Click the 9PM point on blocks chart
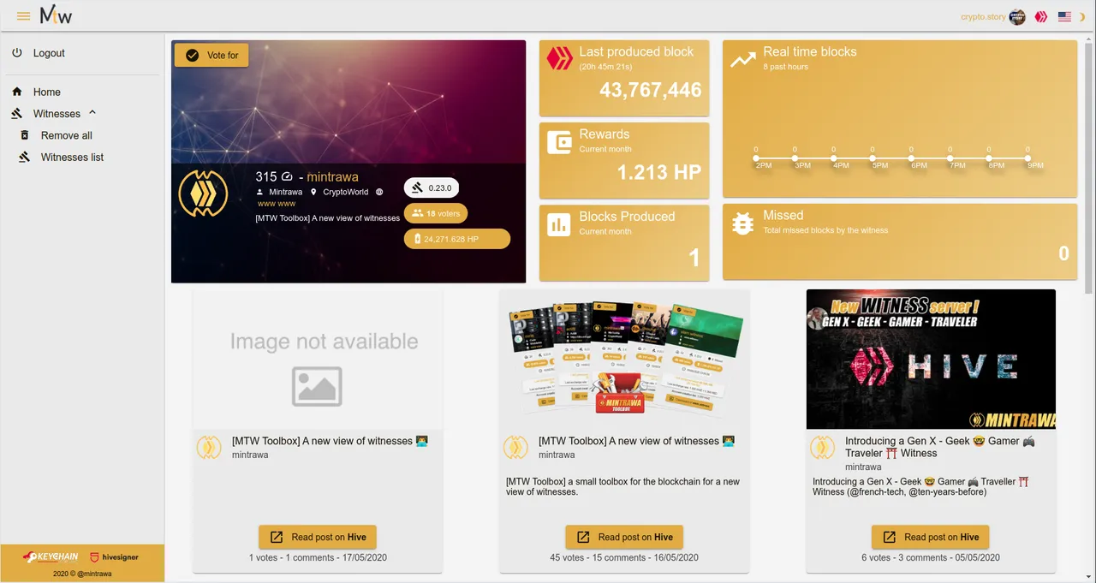 [x=1028, y=158]
